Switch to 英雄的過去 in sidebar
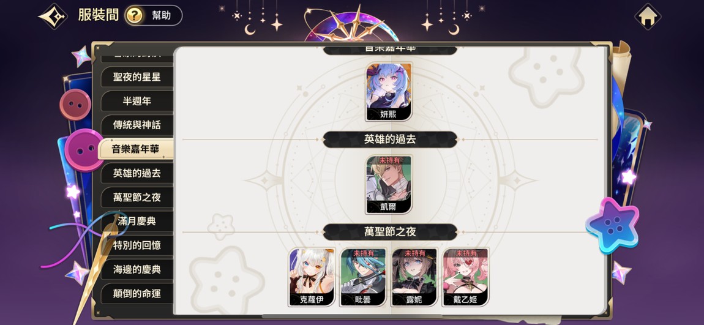Viewport: 704px width, 325px height. [x=137, y=173]
